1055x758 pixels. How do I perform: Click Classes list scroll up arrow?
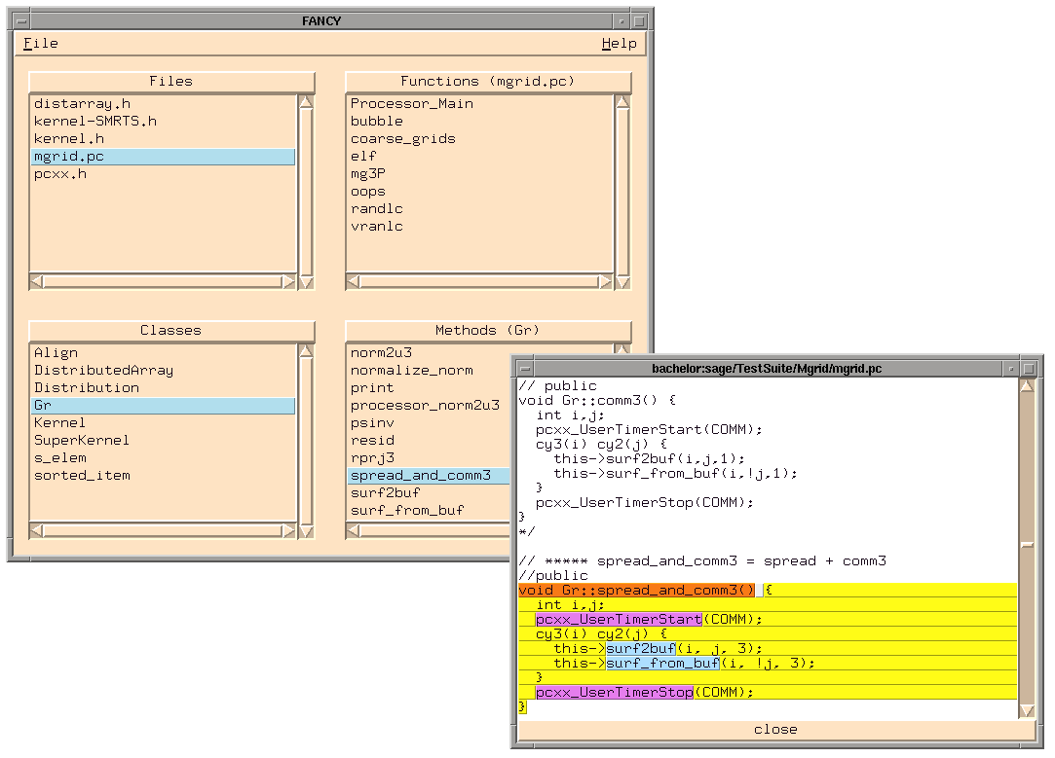(306, 351)
